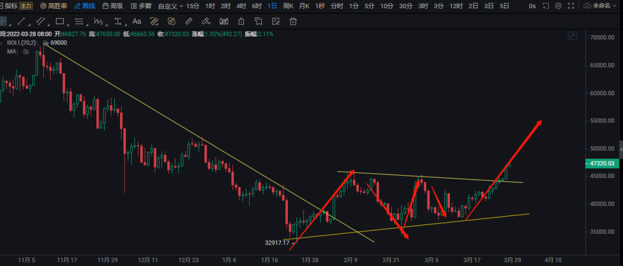Screen dimensions: 623x266
Task: Switch to the 3日 timeframe
Action: (489, 6)
